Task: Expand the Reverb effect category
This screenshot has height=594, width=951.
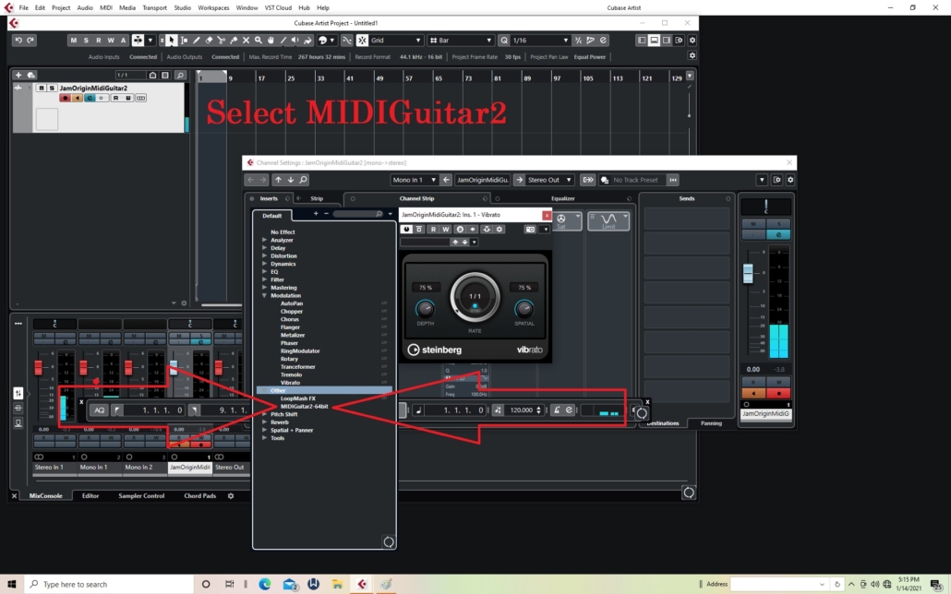Action: pyautogui.click(x=264, y=422)
